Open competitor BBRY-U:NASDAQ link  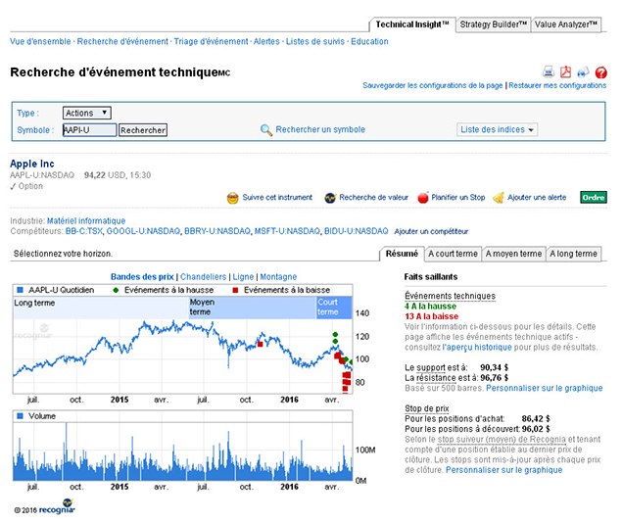coord(217,231)
